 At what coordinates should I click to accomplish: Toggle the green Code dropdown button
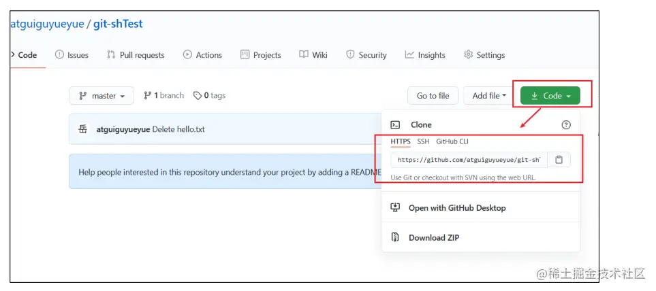550,96
